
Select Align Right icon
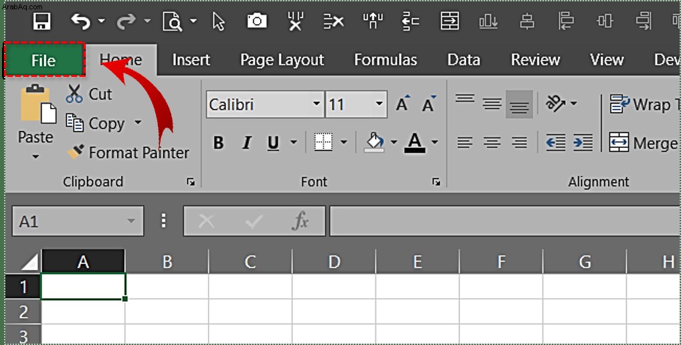point(519,142)
